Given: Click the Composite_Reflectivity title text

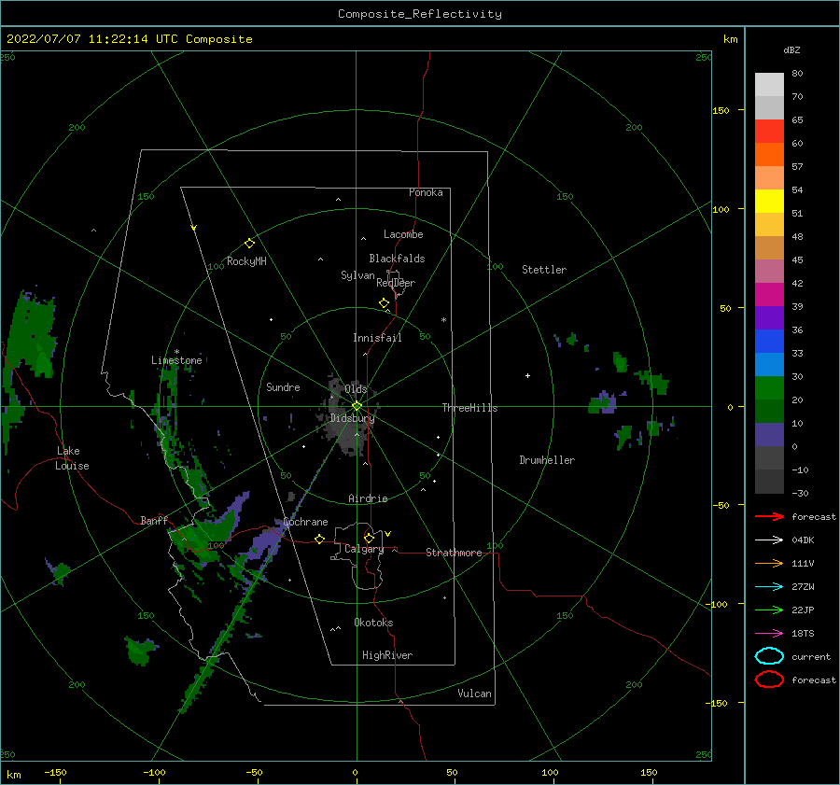Looking at the screenshot, I should coord(419,14).
